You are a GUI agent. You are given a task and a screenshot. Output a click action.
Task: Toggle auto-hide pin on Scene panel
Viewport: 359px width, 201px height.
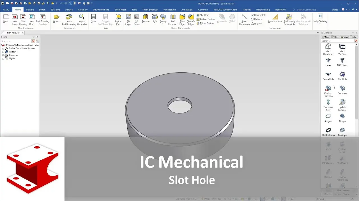click(37, 37)
